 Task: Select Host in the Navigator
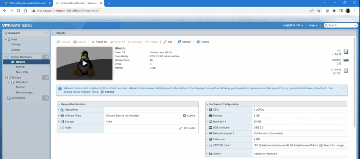click(14, 39)
